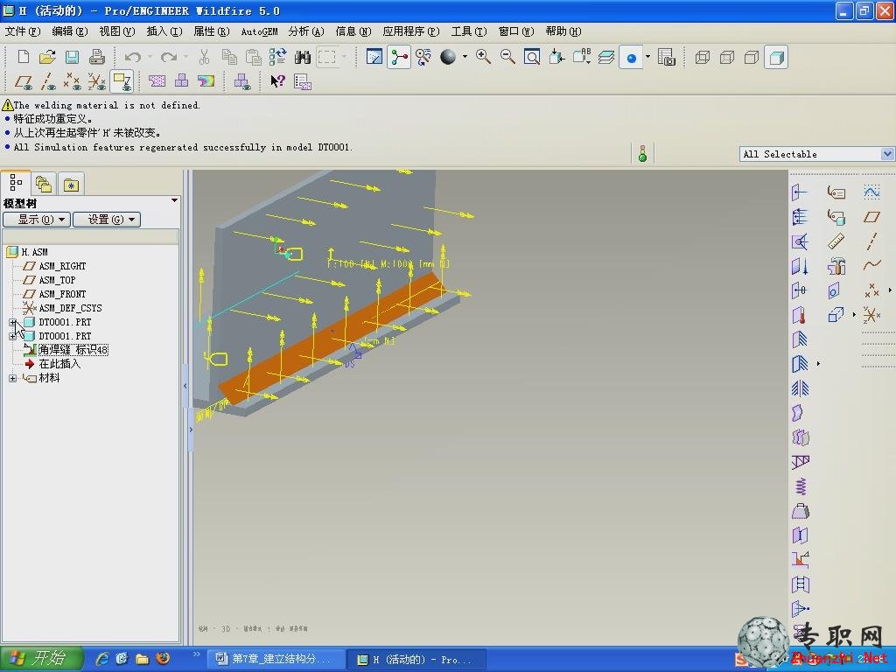Expand the 材料 tree node

(12, 378)
